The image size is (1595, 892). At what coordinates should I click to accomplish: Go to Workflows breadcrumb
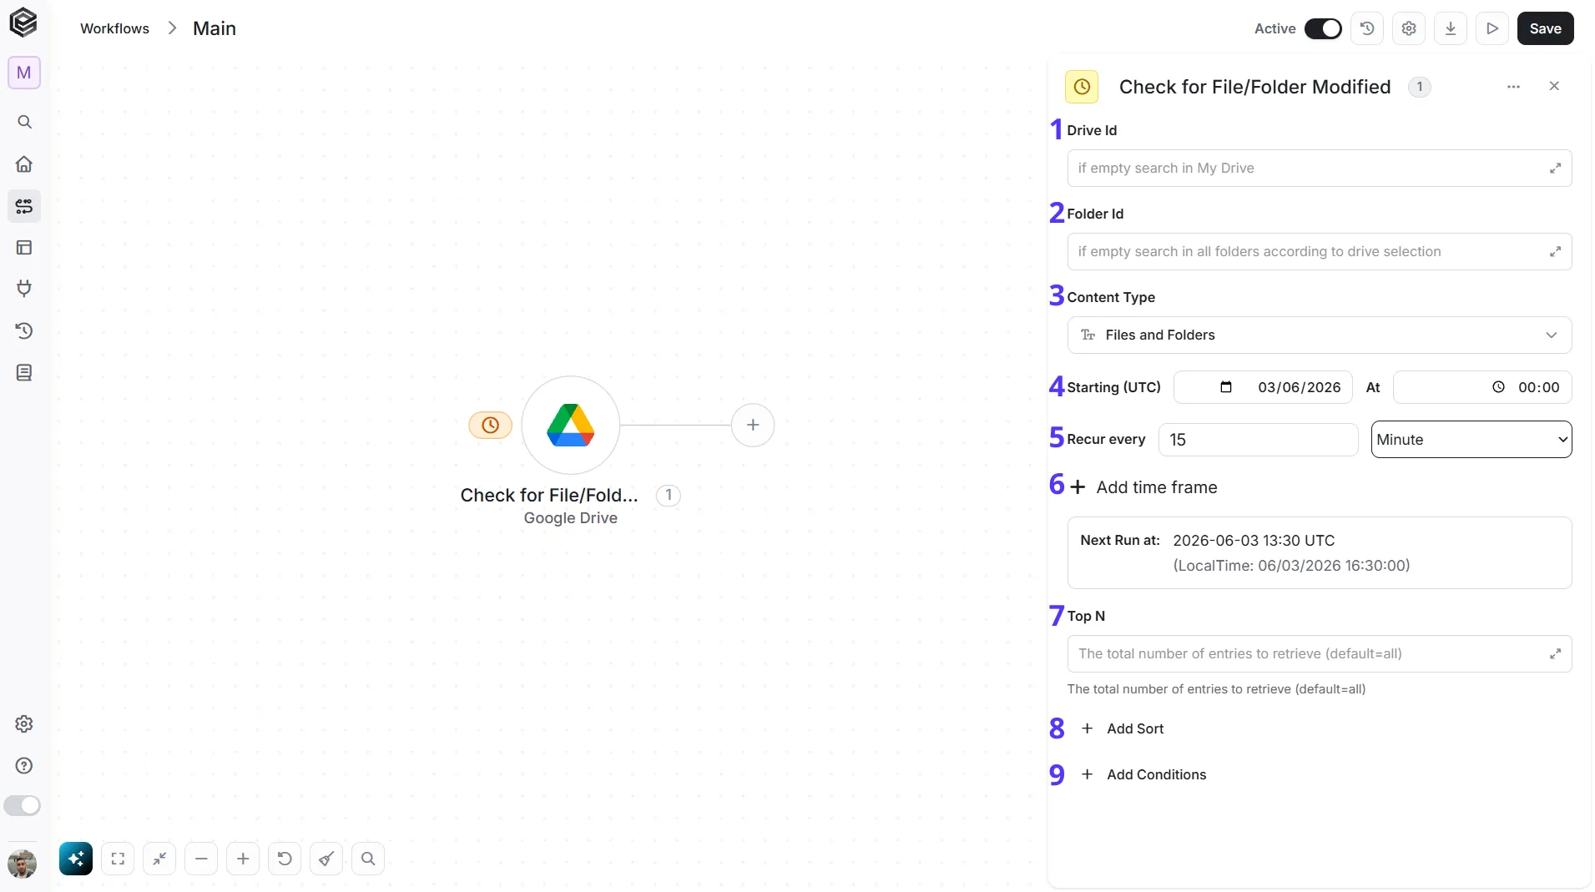(x=114, y=28)
